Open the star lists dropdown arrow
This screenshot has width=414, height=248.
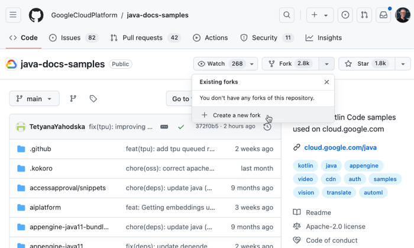(x=403, y=64)
